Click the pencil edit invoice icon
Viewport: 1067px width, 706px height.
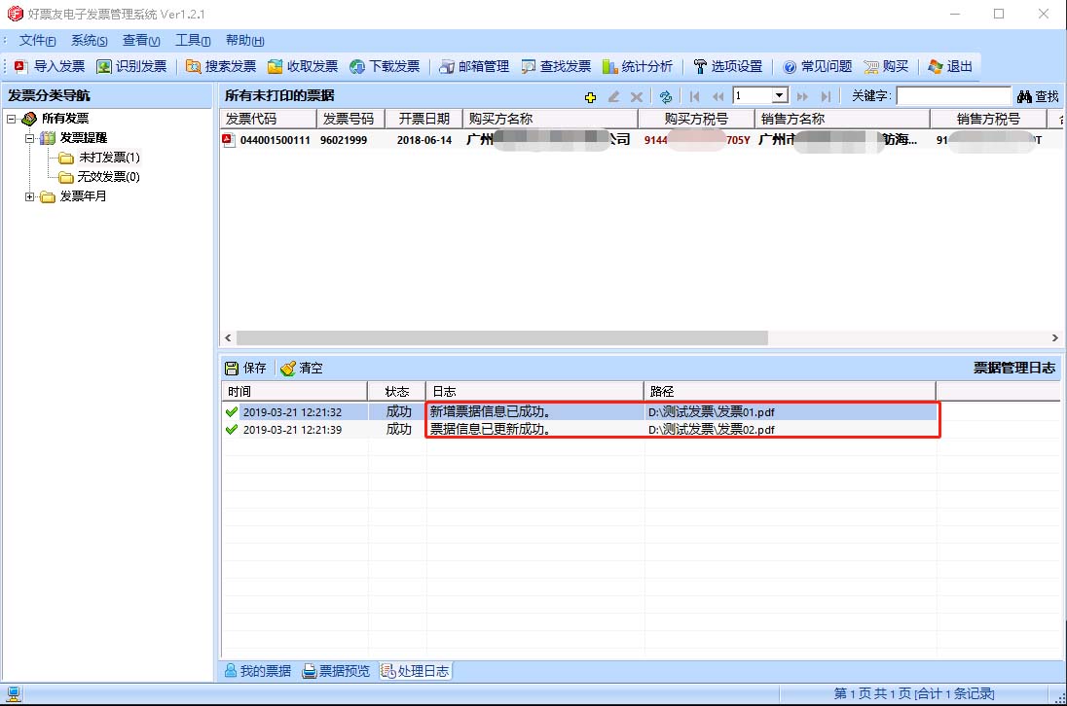pos(613,96)
